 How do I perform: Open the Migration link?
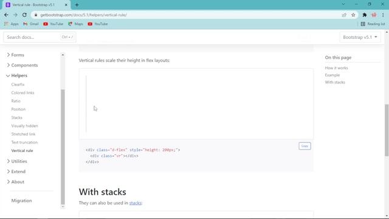[x=22, y=201]
